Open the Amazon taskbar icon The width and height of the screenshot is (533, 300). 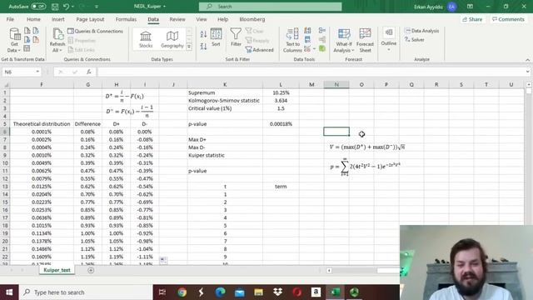coord(316,292)
